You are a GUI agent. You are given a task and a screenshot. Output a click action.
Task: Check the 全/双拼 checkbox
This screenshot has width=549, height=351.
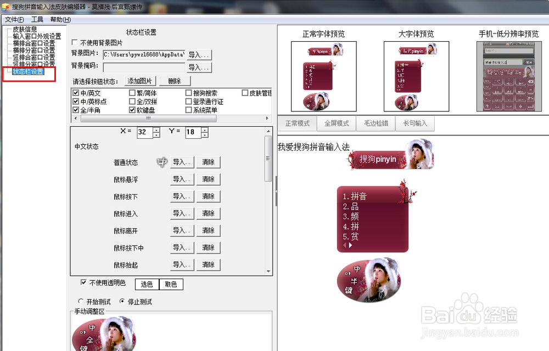click(x=132, y=101)
